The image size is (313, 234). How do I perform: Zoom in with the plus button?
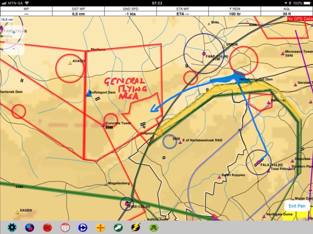[14, 32]
